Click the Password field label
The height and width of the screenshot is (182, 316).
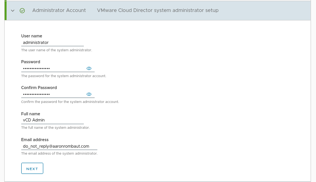31,62
